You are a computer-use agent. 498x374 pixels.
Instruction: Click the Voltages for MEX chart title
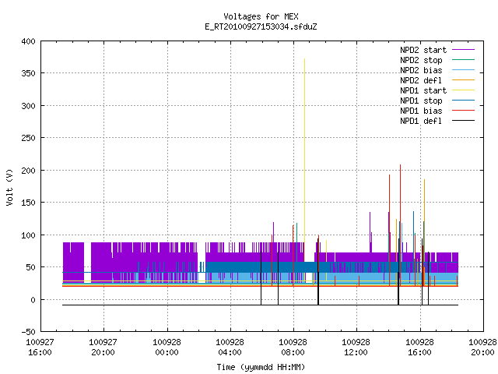pos(261,16)
